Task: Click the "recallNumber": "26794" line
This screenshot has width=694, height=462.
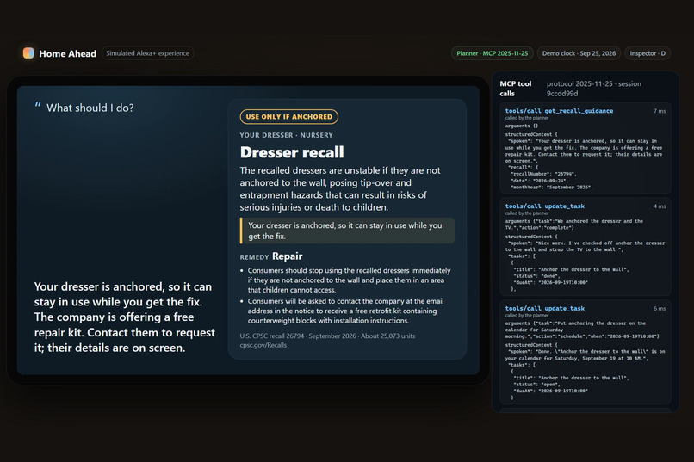Action: pos(543,174)
